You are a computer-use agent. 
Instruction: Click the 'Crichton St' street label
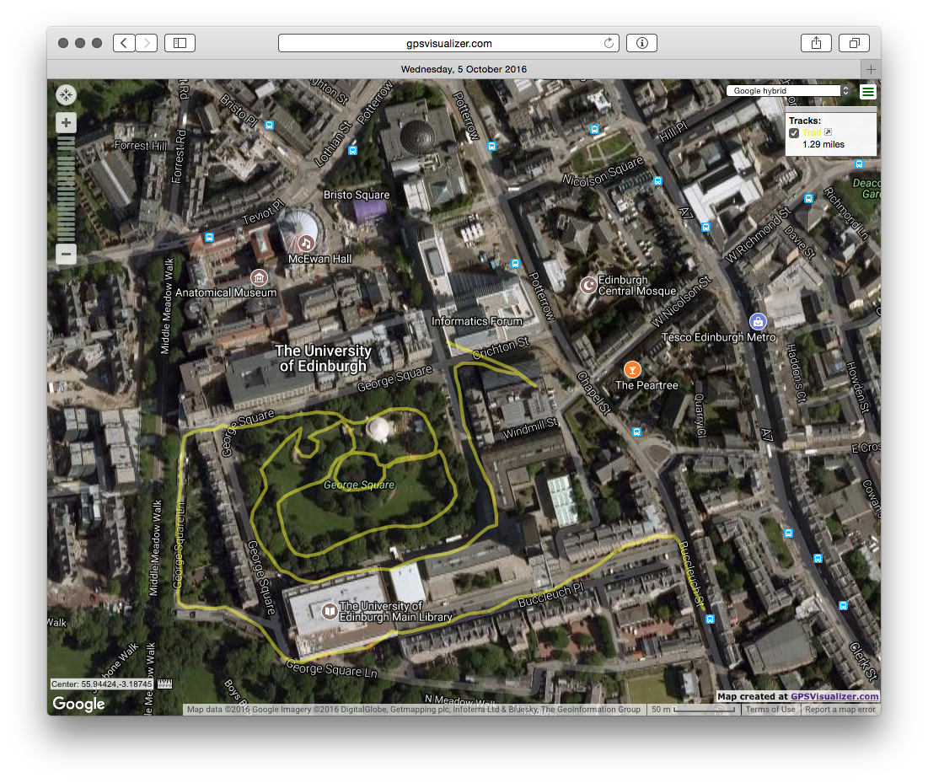pyautogui.click(x=501, y=348)
